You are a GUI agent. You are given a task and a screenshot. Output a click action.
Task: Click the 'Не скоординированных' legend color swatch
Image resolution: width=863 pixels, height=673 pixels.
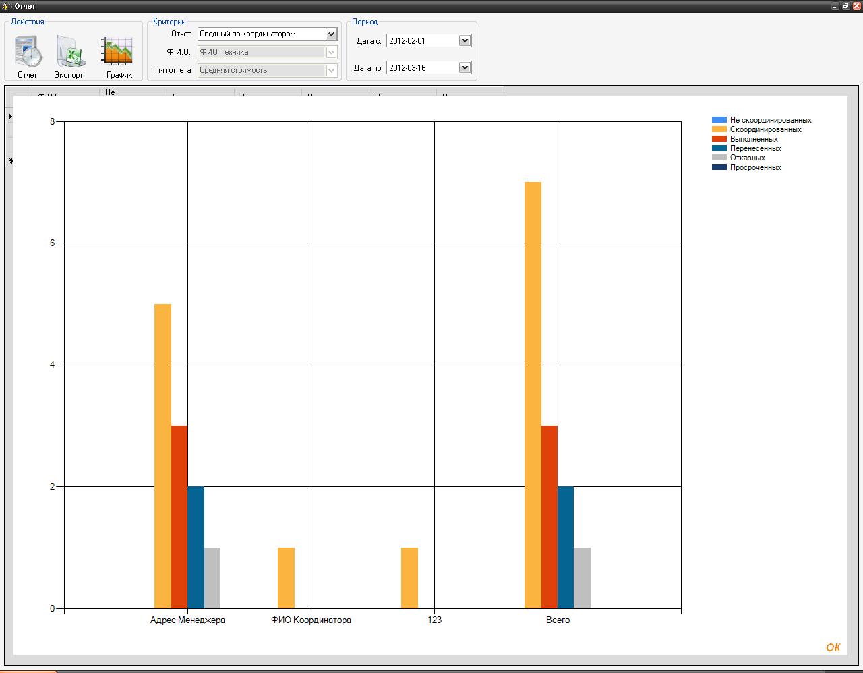pyautogui.click(x=719, y=120)
